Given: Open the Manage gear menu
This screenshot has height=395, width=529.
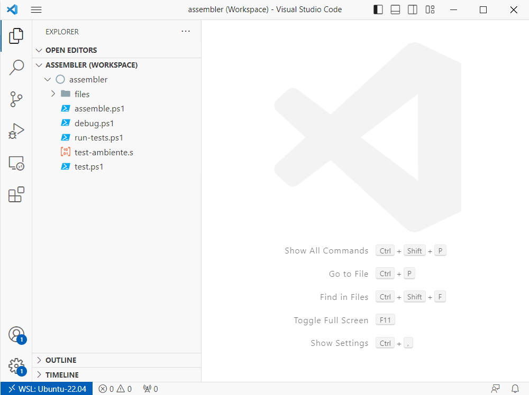Looking at the screenshot, I should pyautogui.click(x=16, y=366).
